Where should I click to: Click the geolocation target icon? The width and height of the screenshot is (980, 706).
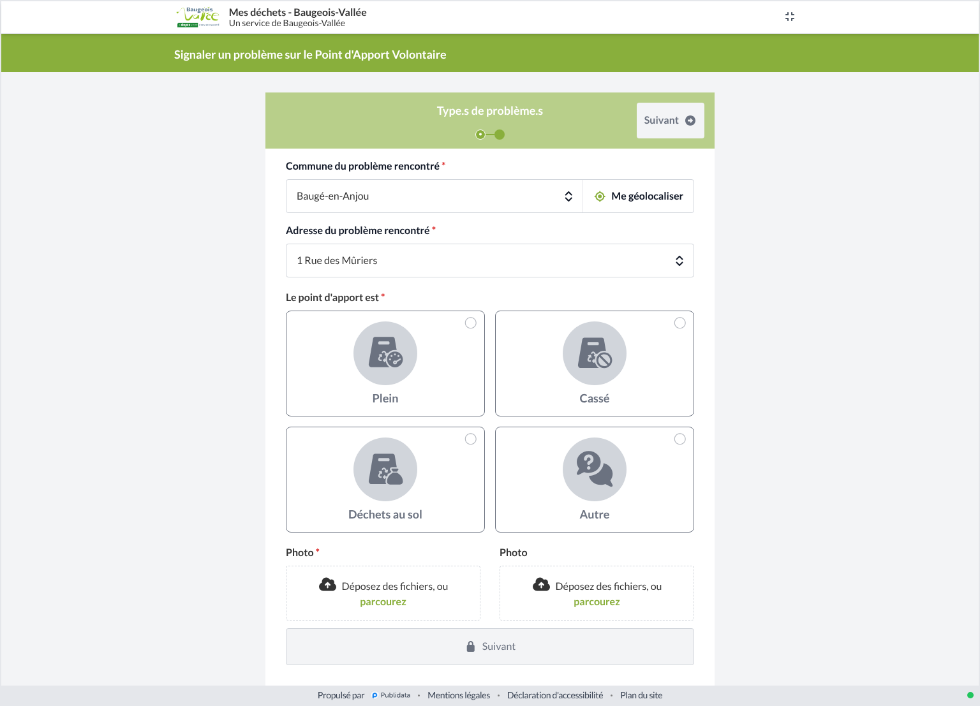[x=600, y=196]
